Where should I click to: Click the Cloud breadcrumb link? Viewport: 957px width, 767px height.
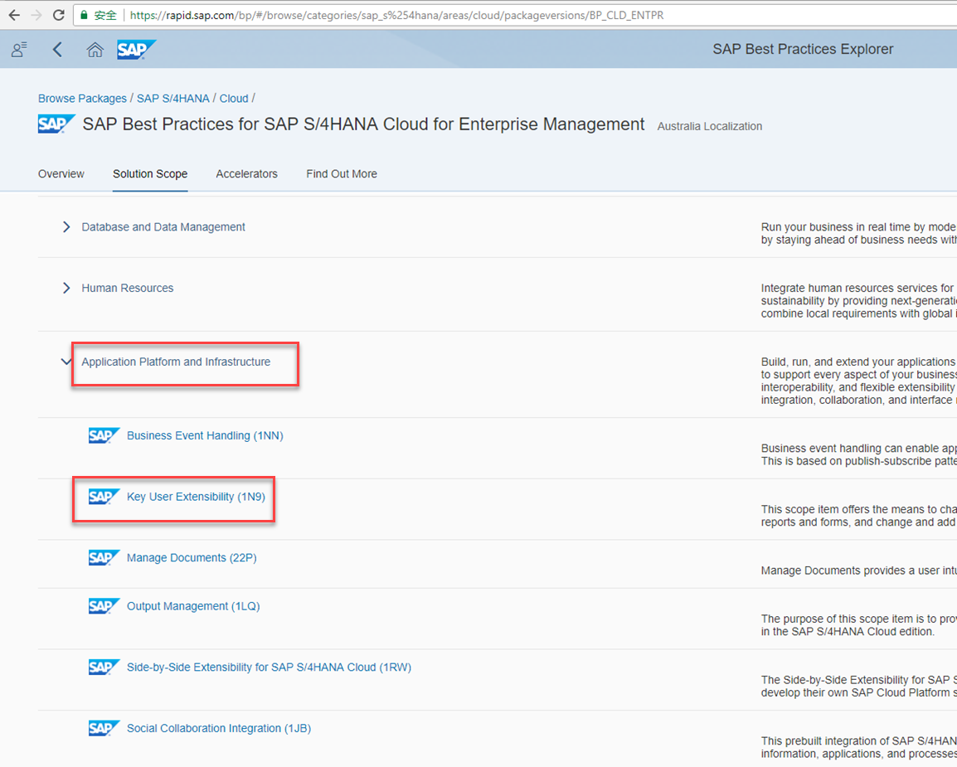coord(234,98)
